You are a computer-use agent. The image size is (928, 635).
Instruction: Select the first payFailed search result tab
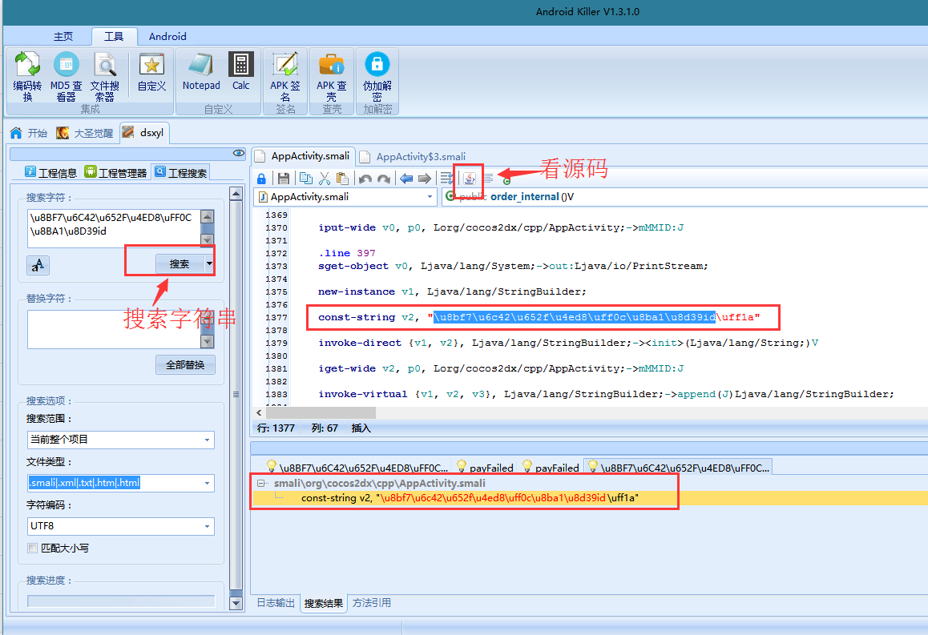point(486,468)
